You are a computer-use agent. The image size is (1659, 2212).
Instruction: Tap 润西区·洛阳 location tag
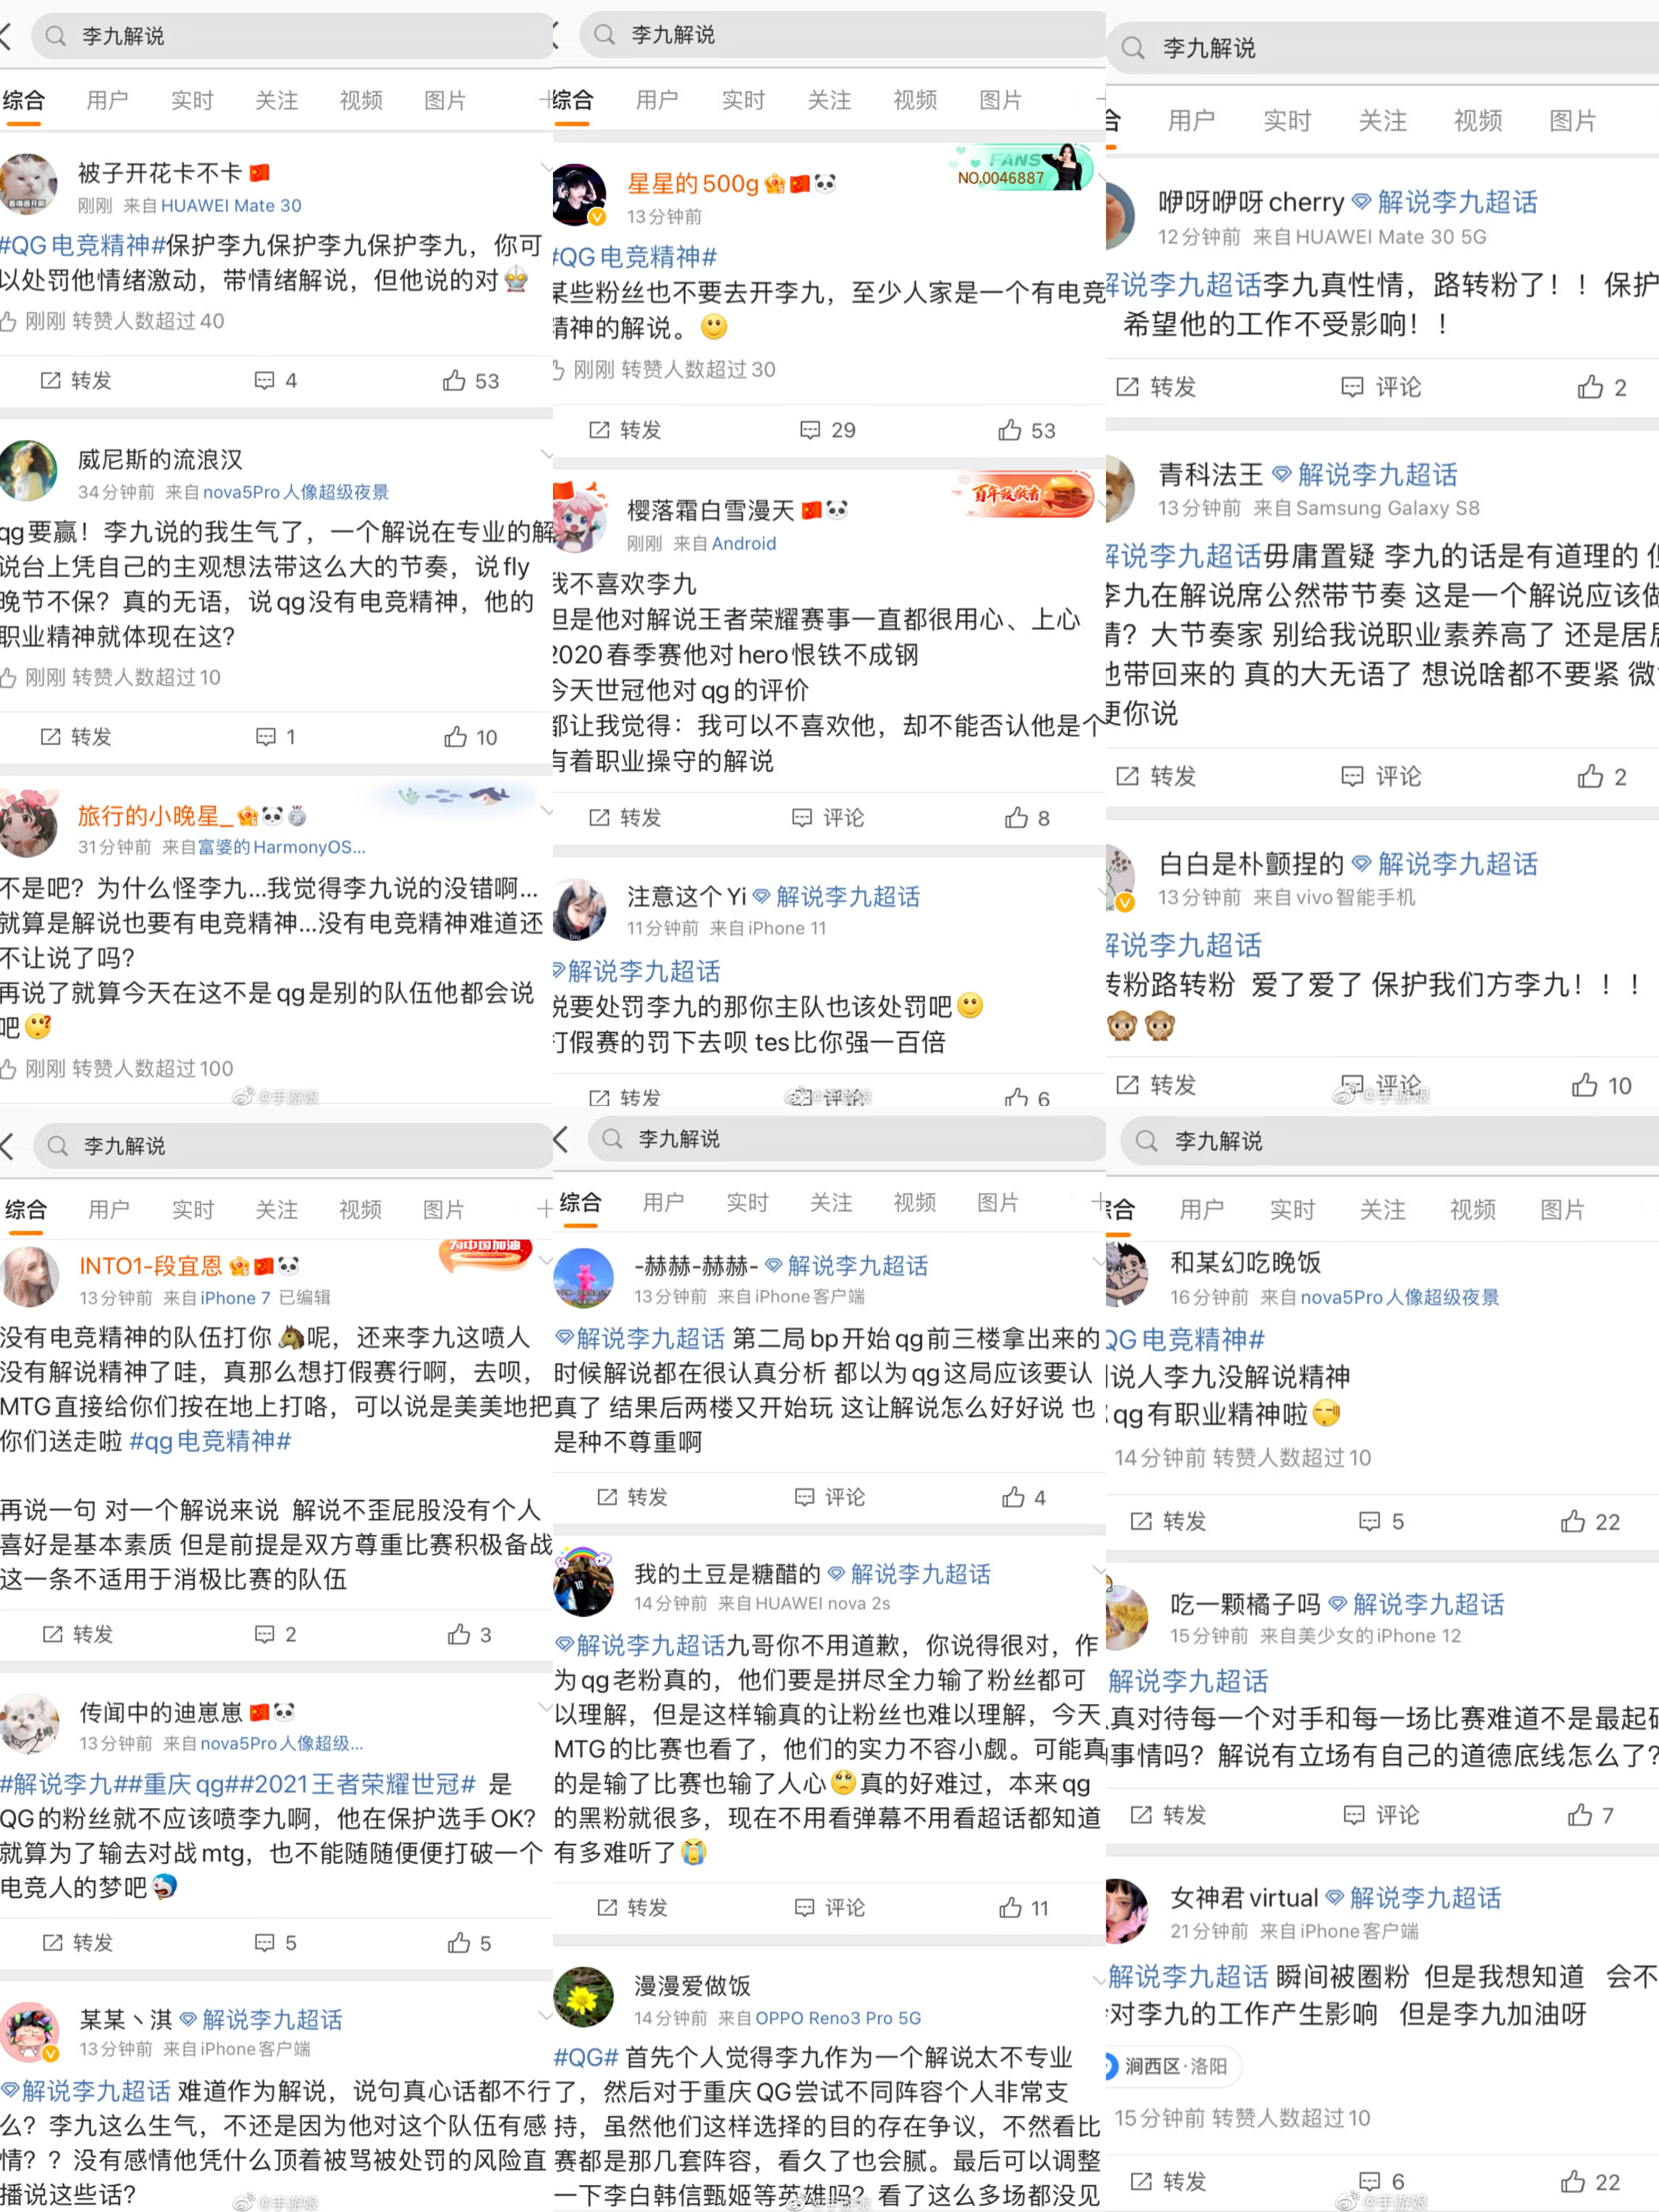click(x=1174, y=2066)
